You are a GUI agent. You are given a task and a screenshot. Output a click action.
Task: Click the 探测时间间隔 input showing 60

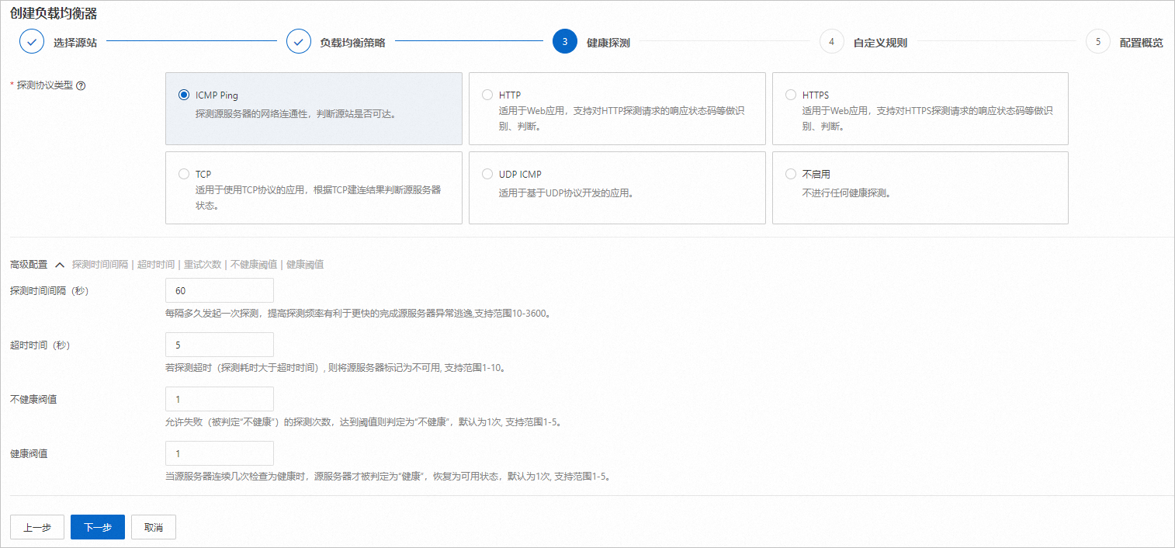220,290
